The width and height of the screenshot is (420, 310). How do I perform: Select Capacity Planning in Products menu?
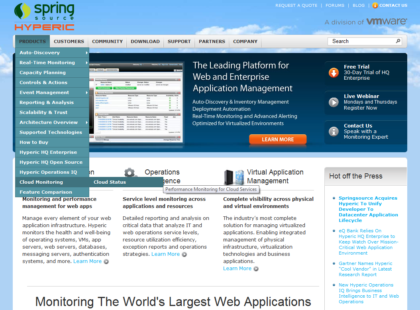52,73
